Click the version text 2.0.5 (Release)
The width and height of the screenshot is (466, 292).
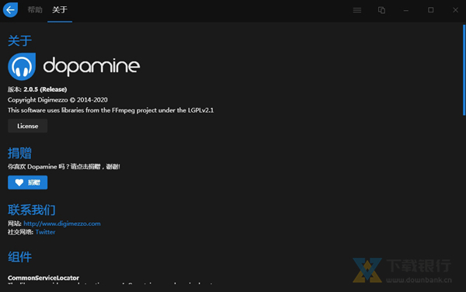pos(45,89)
